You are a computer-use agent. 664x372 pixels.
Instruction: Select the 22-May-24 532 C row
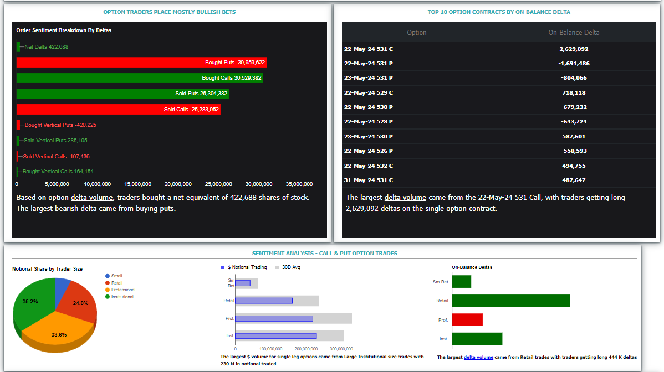pyautogui.click(x=499, y=166)
